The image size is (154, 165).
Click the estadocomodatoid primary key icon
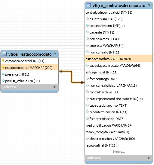click(3, 61)
